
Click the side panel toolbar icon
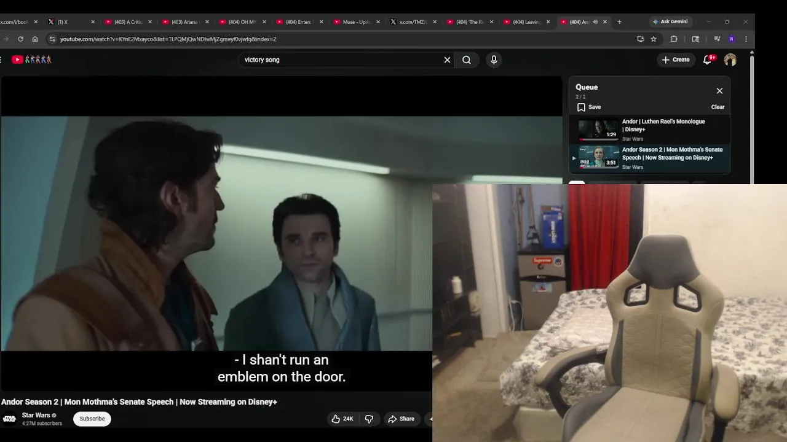[x=695, y=39]
